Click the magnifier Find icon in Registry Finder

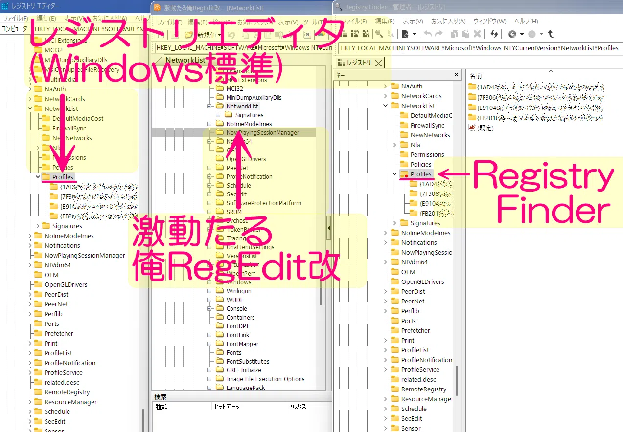379,33
